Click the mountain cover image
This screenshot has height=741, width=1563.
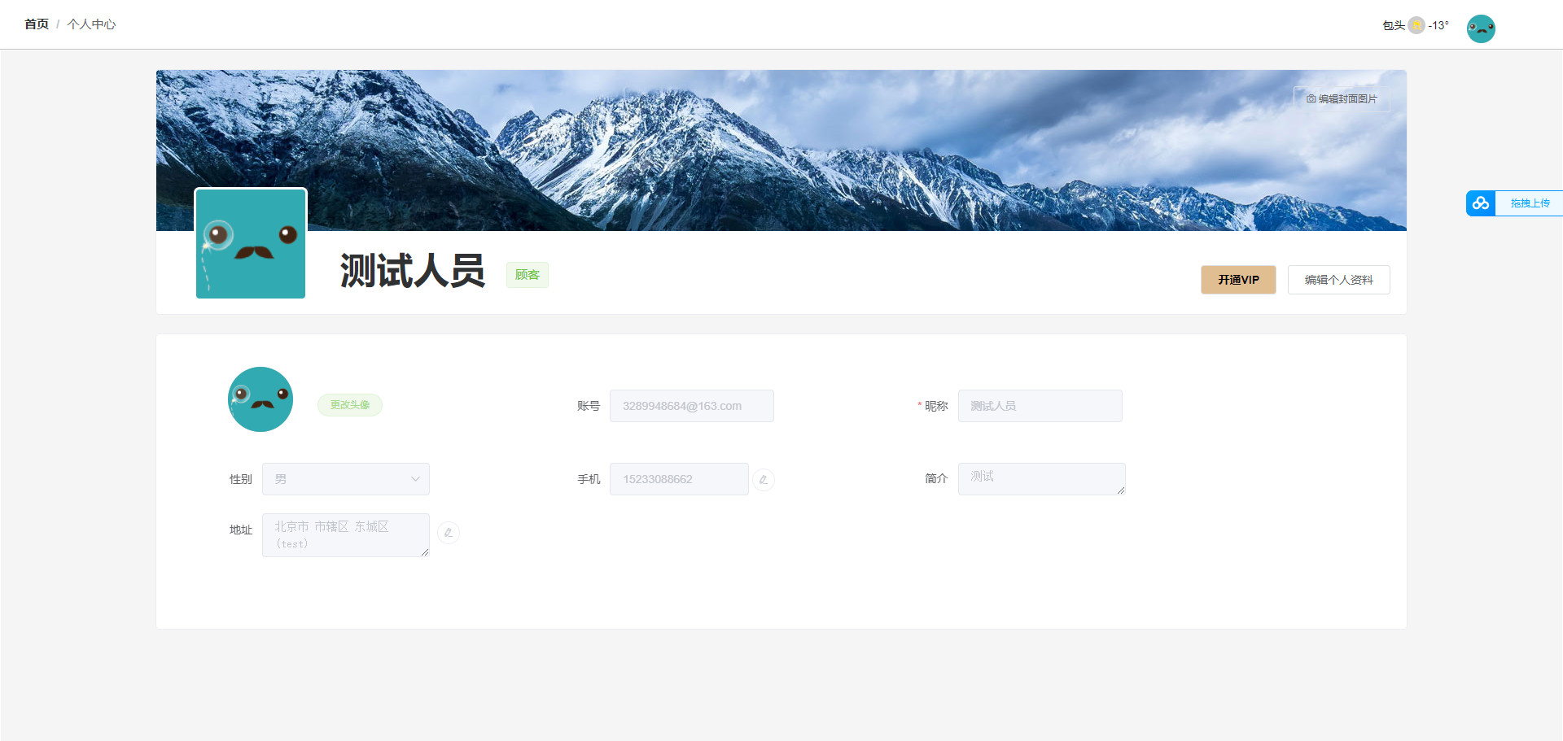[781, 150]
